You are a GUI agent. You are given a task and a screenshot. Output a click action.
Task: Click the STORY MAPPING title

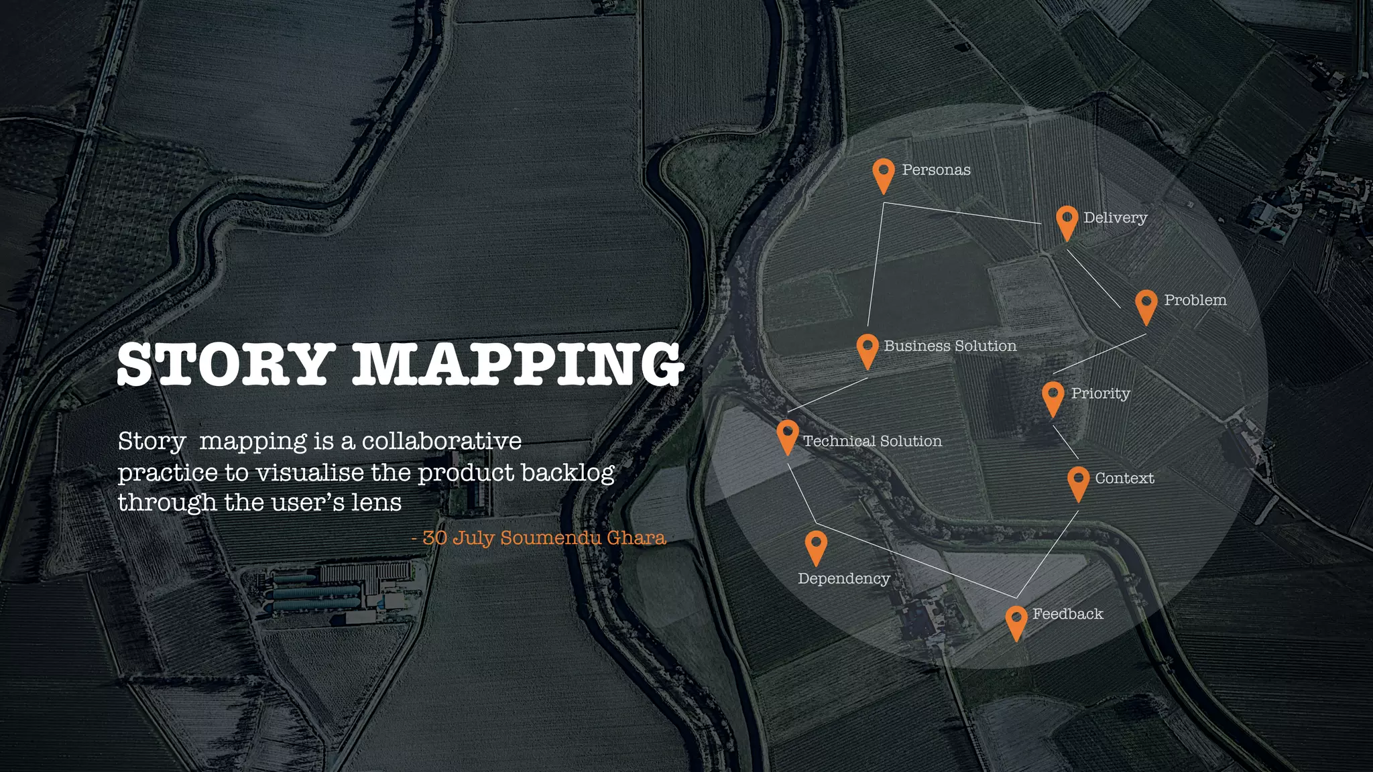[400, 365]
